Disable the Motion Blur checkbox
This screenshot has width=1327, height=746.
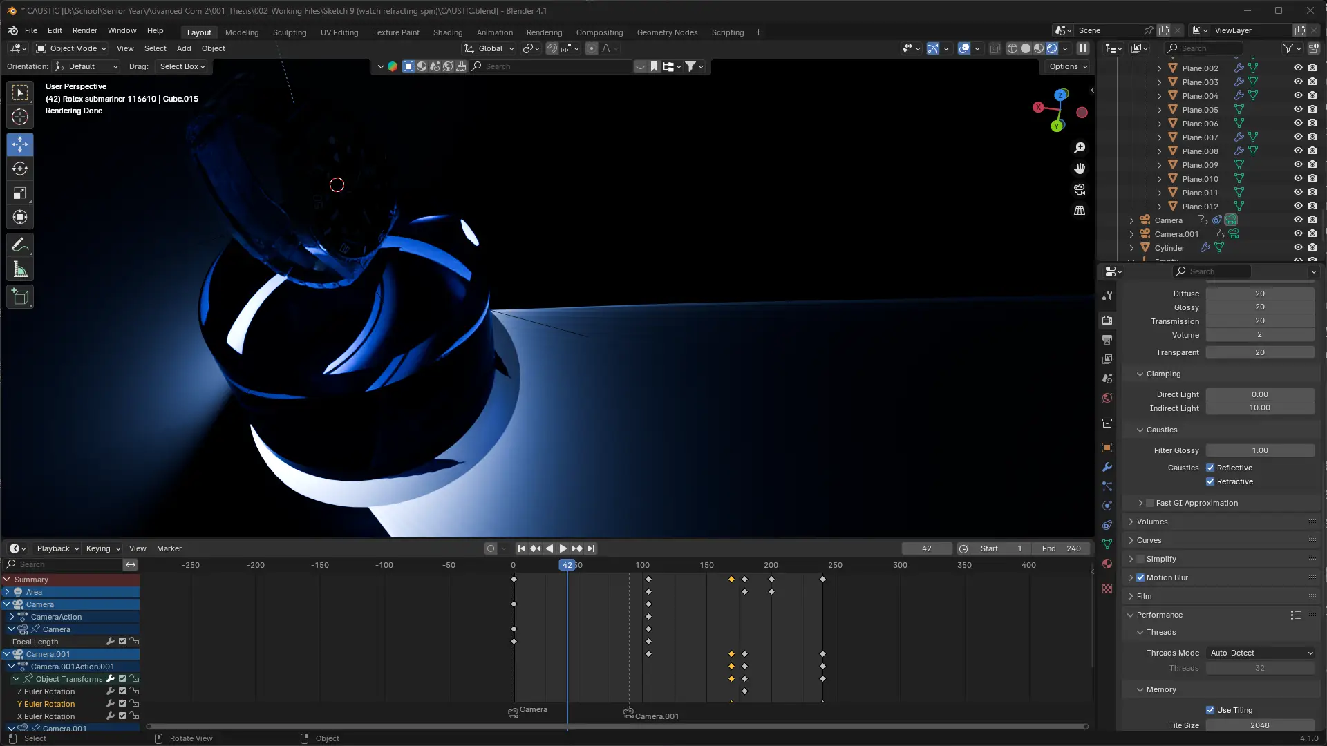click(x=1140, y=577)
